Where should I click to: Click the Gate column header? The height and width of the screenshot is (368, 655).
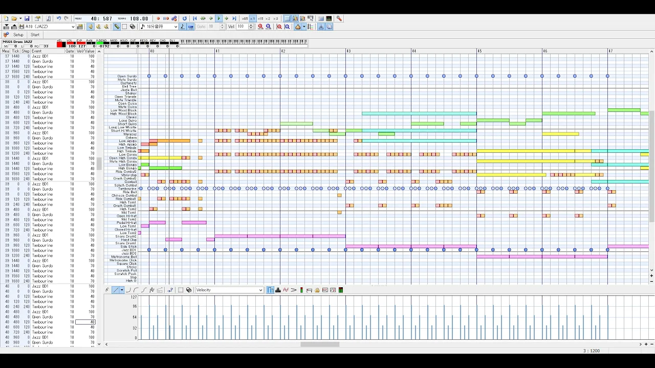70,51
